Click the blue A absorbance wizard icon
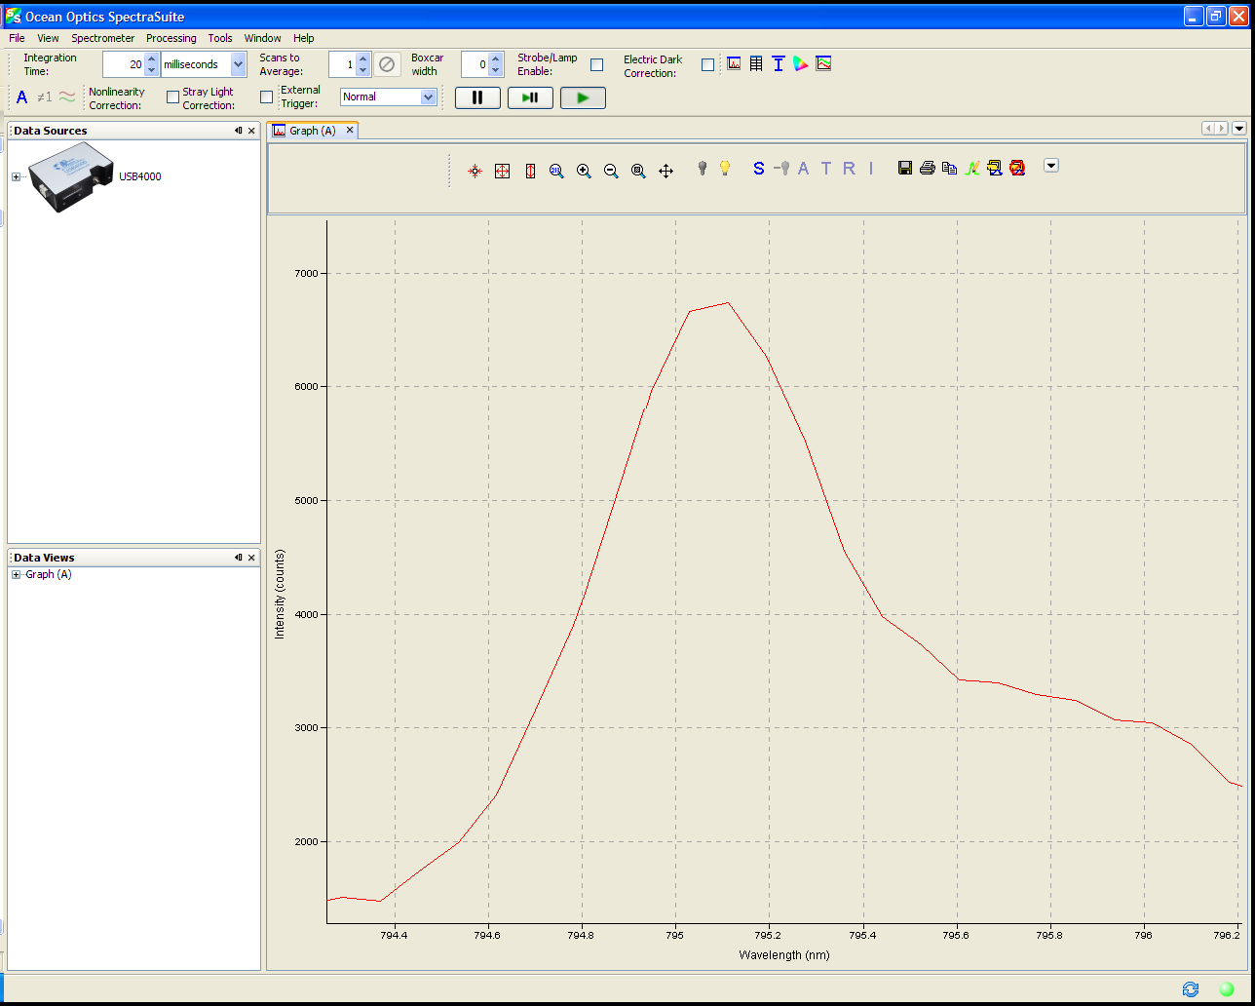1255x1006 pixels. tap(22, 97)
